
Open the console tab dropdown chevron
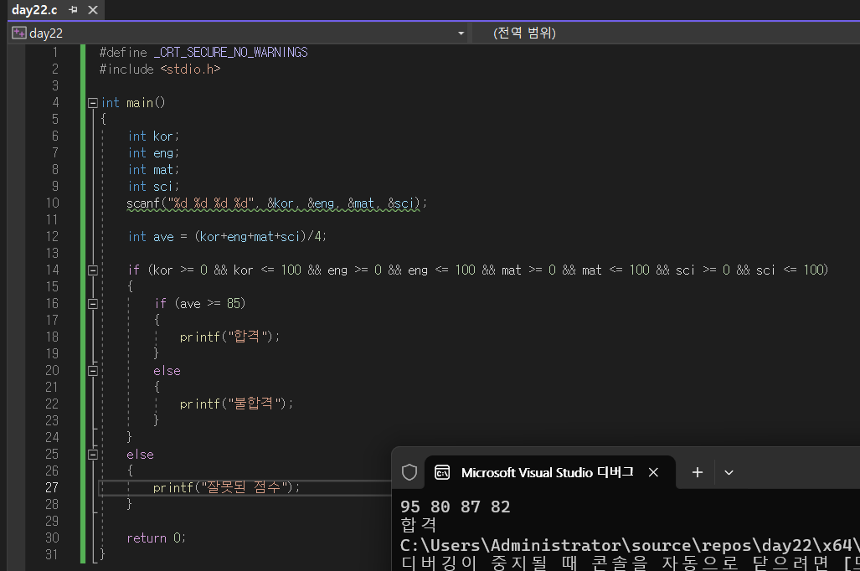(729, 472)
